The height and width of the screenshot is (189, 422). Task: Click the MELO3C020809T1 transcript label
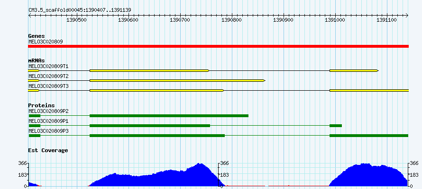[x=48, y=66]
